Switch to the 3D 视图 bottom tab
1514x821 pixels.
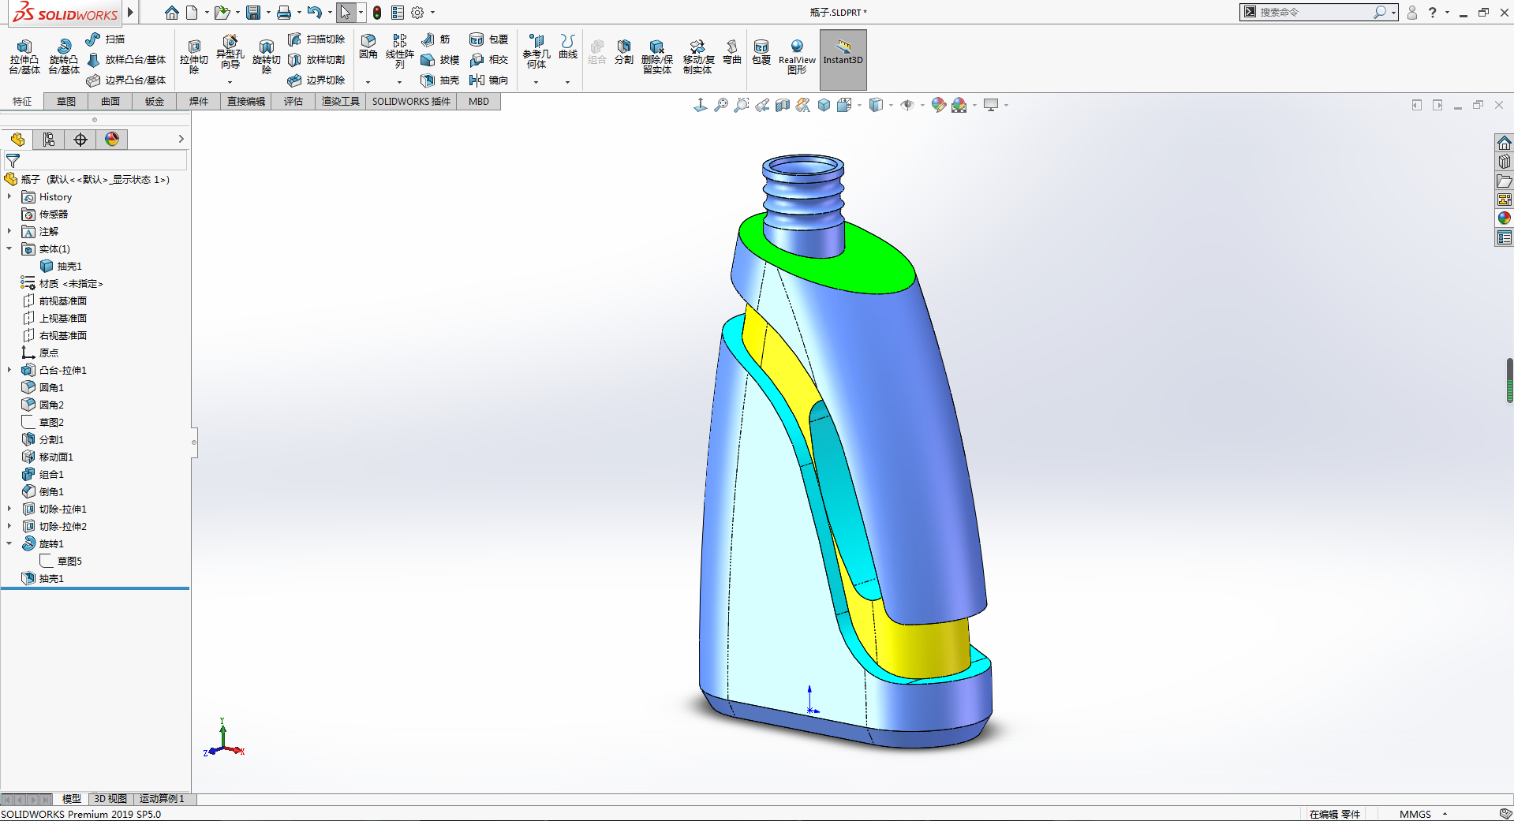tap(110, 799)
